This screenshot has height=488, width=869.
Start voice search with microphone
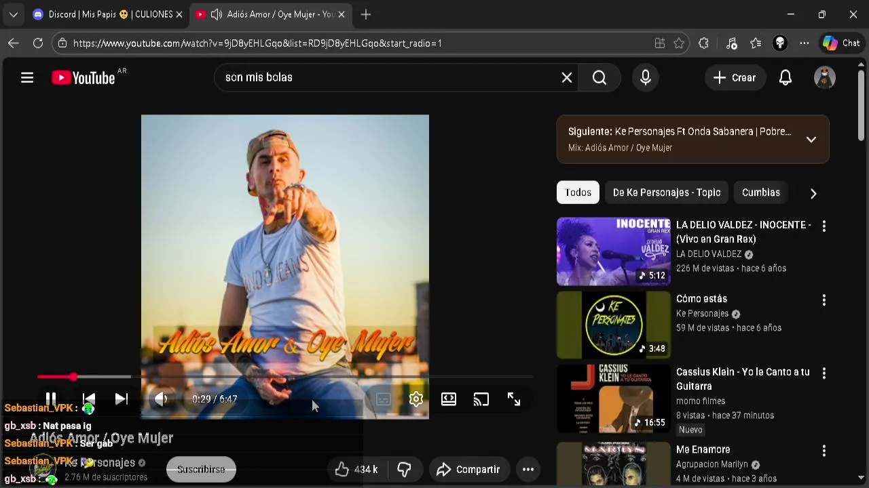coord(646,78)
